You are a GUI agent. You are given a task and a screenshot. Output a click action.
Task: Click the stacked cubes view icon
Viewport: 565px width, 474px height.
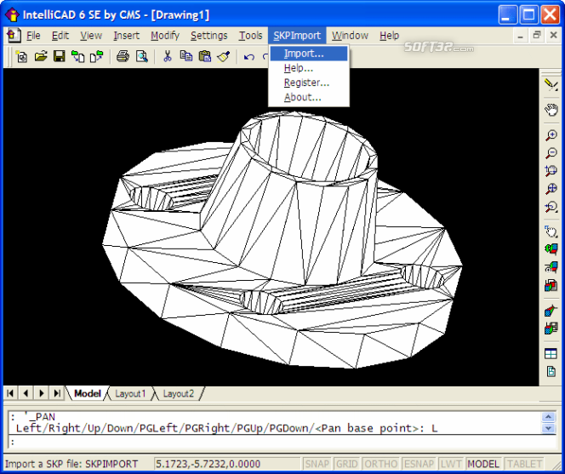tap(551, 285)
